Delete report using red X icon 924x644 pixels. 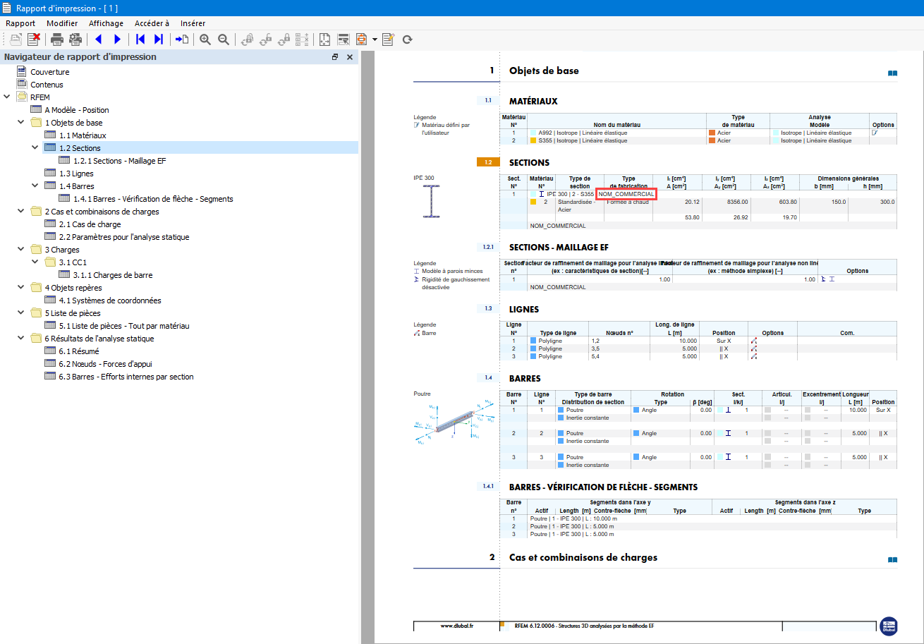coord(33,40)
